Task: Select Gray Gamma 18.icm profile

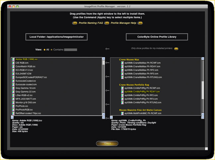Action: (26, 88)
